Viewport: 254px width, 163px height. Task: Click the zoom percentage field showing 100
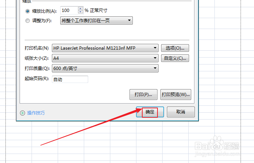click(69, 11)
